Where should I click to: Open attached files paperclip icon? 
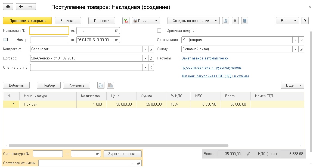click(x=235, y=21)
